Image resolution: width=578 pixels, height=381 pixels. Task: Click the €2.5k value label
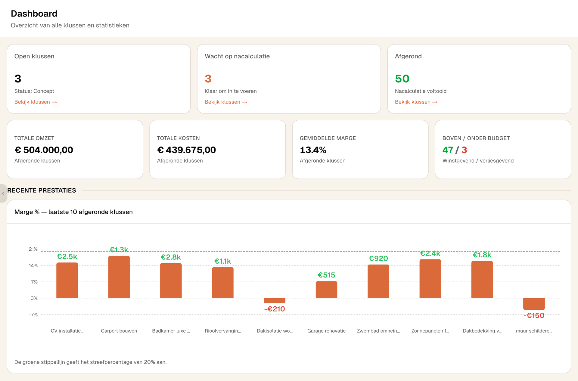pos(67,256)
